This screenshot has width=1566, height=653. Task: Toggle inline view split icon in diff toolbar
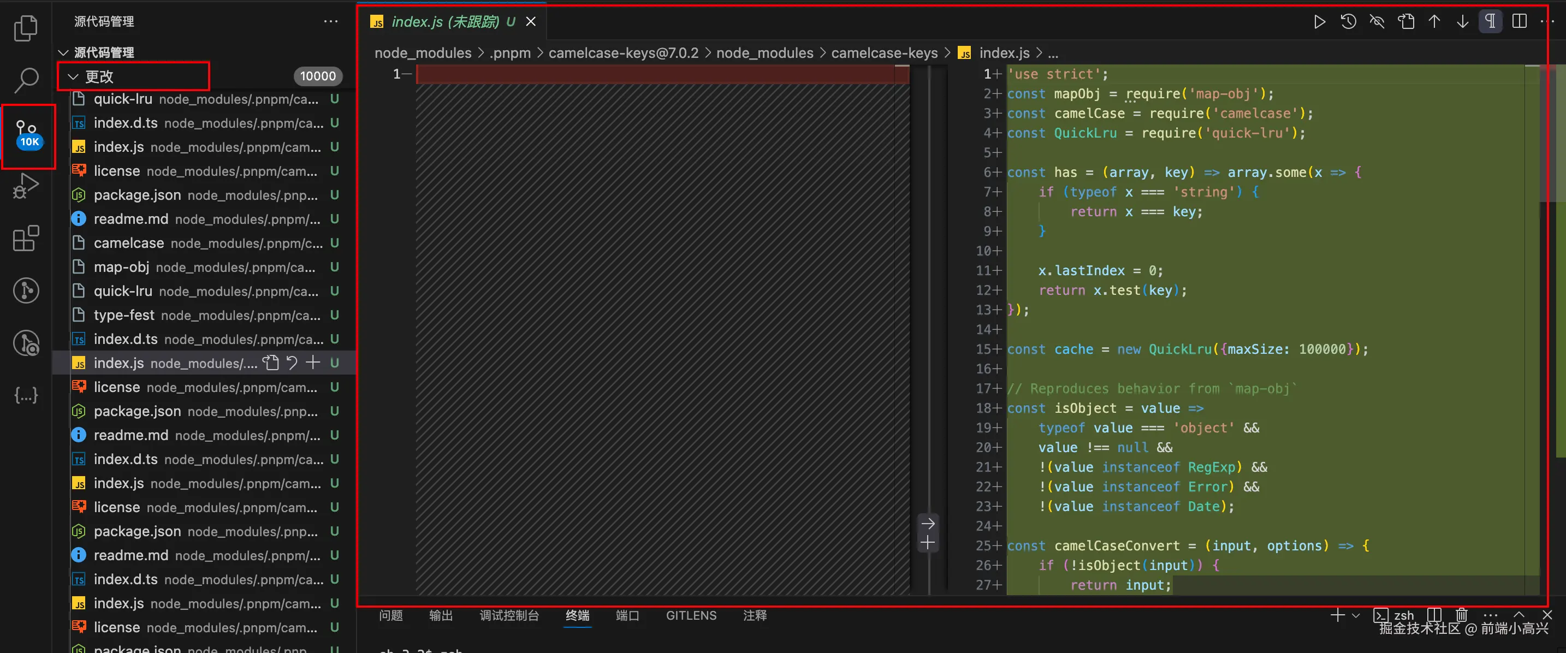click(1518, 22)
